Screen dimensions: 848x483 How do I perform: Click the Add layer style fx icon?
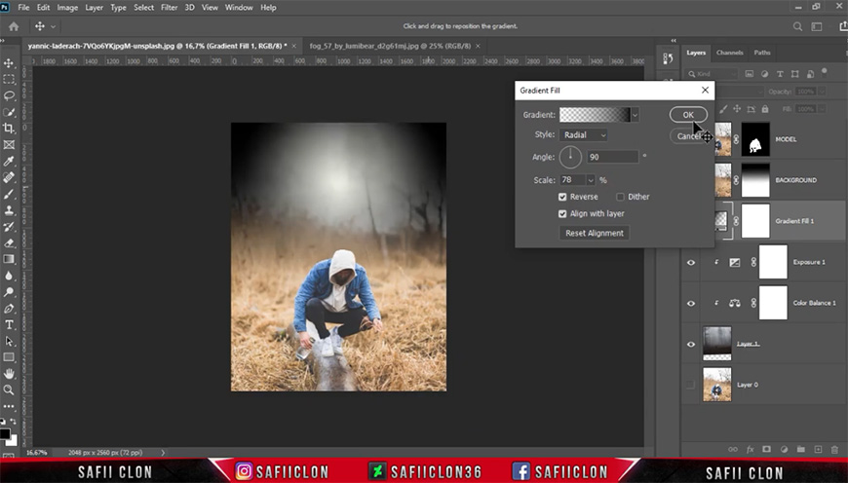pyautogui.click(x=751, y=449)
